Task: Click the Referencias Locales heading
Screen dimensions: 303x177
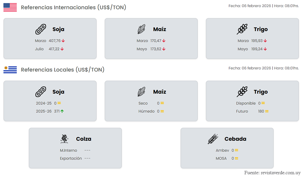Action: tap(63, 69)
